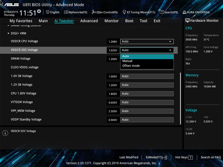Click the globe language icon
The width and height of the screenshot is (223, 167).
pyautogui.click(x=48, y=12)
